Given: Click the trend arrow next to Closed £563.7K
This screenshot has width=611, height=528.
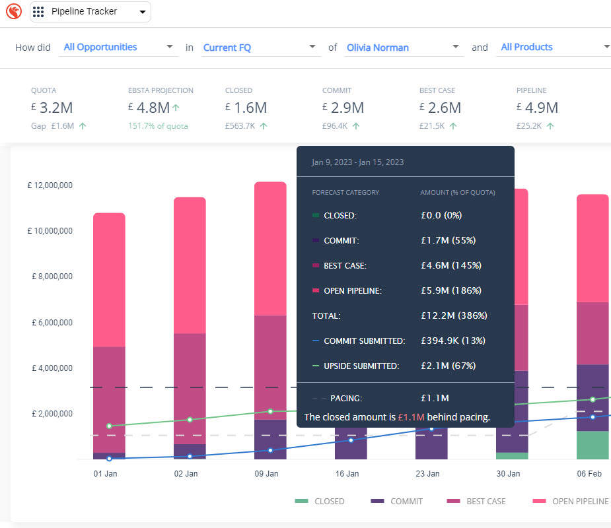Looking at the screenshot, I should [x=263, y=126].
